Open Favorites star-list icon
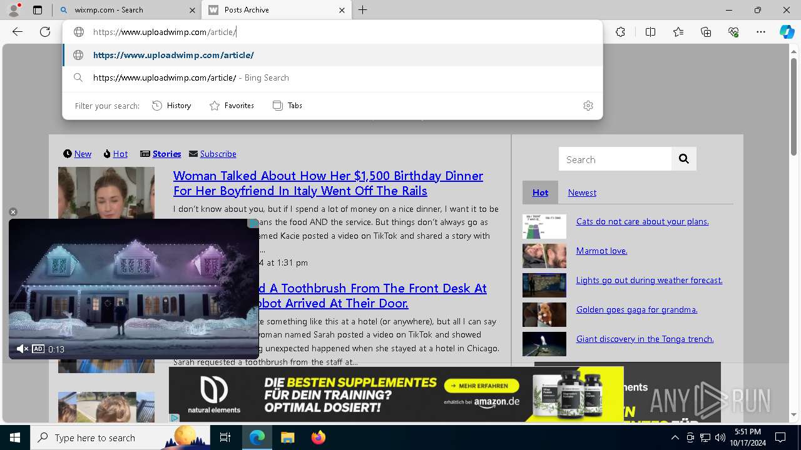The width and height of the screenshot is (801, 450). coord(678,32)
